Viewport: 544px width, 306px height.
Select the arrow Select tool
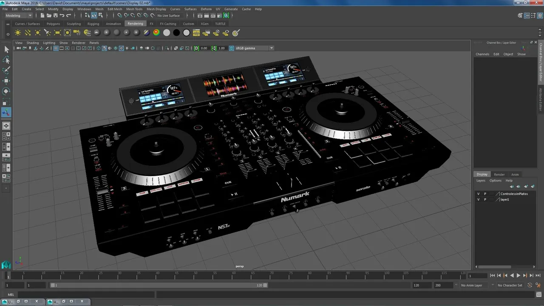(x=6, y=50)
